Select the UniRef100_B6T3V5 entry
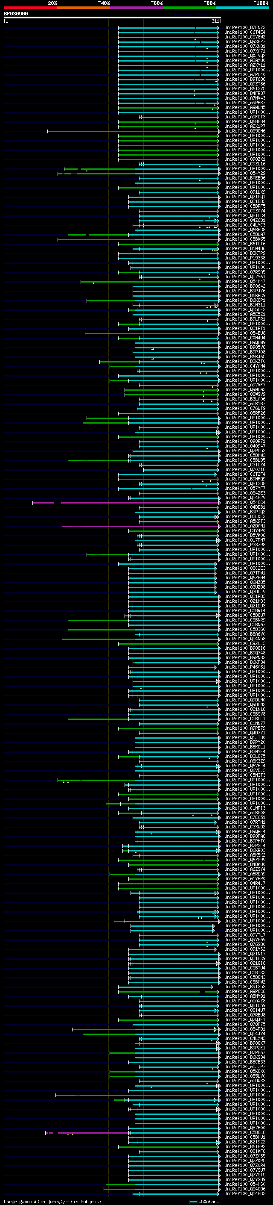The width and height of the screenshot is (273, 1205). [245, 89]
